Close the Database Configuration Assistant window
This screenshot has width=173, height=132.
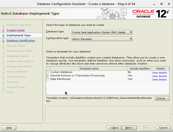coord(169,4)
